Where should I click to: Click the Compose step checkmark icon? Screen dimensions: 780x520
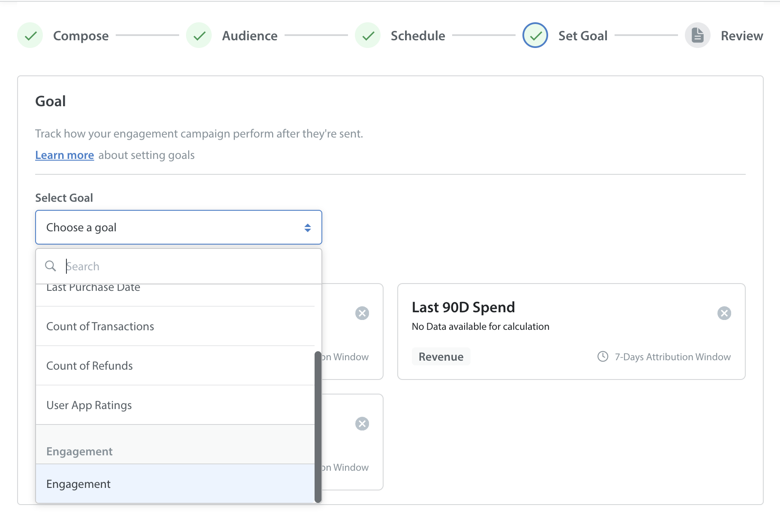click(30, 36)
